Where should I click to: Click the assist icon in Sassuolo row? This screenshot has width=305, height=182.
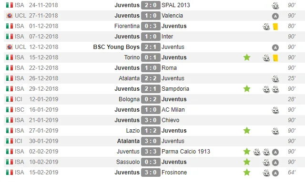[x=275, y=163]
